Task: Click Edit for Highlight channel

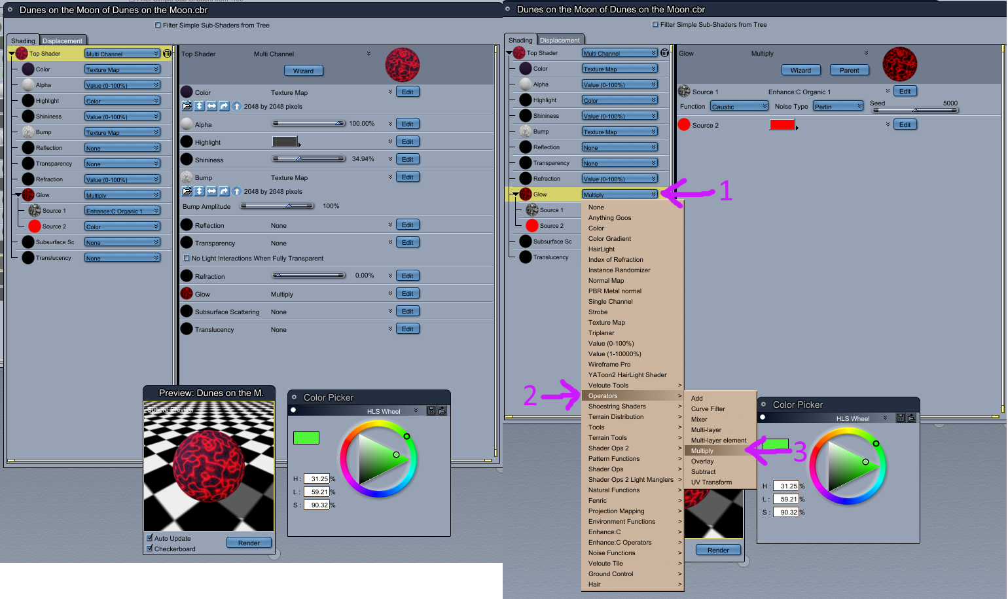Action: (x=408, y=141)
